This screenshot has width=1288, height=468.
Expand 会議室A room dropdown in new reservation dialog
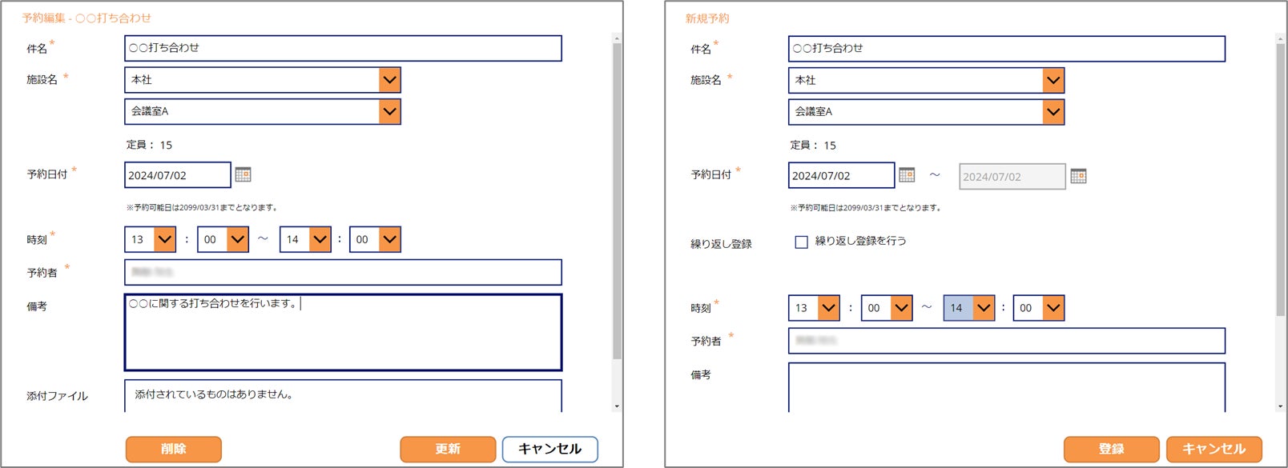(x=1053, y=112)
